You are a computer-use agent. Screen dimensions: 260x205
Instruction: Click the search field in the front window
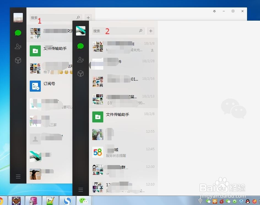tap(118, 31)
